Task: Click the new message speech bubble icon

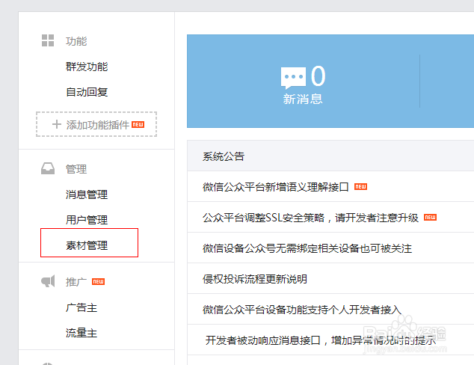Action: 293,78
